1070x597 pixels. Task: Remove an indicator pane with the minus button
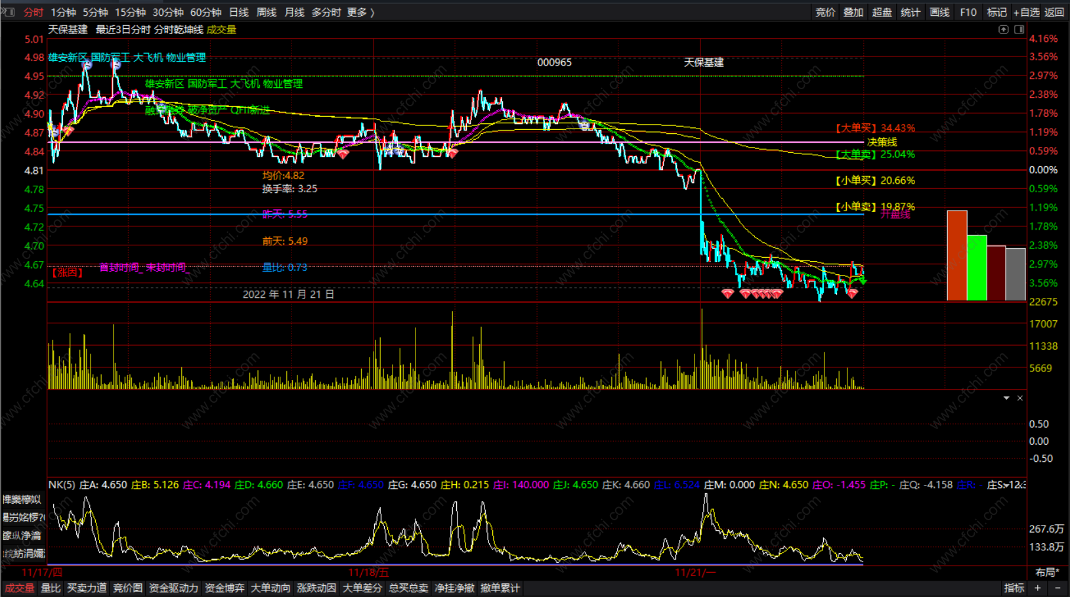pyautogui.click(x=1058, y=588)
